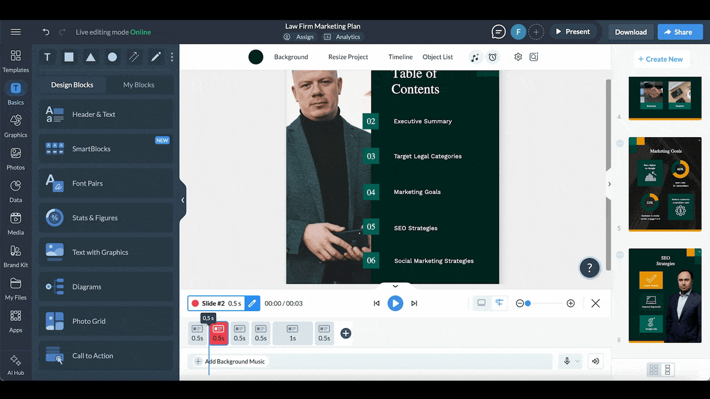Viewport: 710px width, 399px height.
Task: Click Assign under project title
Action: [x=299, y=37]
